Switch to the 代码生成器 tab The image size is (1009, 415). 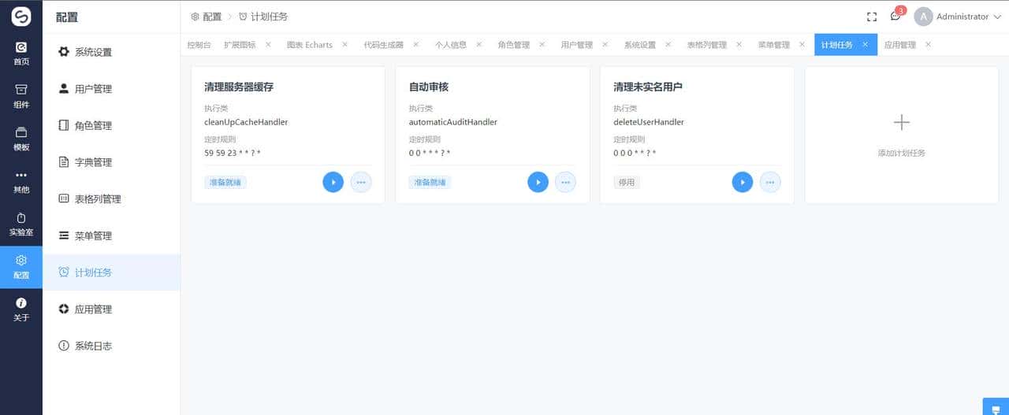[383, 45]
